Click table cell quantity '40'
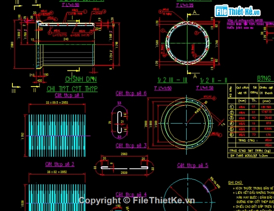The height and width of the screenshot is (211, 274). tap(254, 118)
